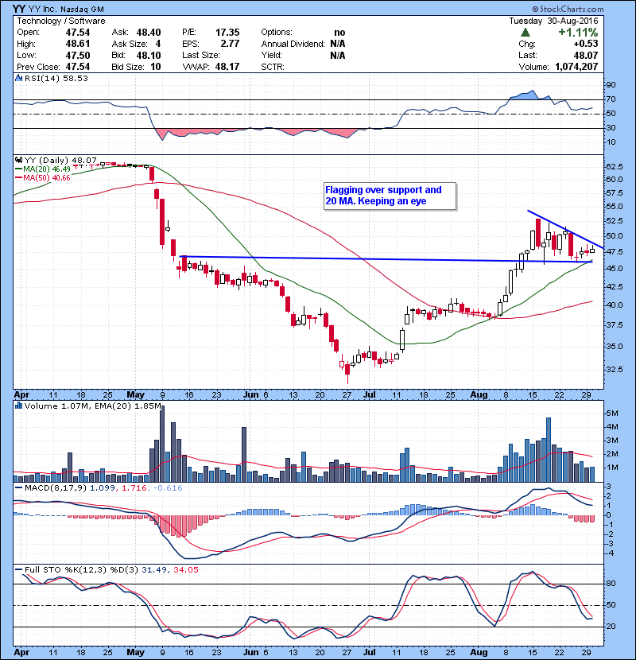
Task: Select the Bid price 48.10
Action: [149, 55]
